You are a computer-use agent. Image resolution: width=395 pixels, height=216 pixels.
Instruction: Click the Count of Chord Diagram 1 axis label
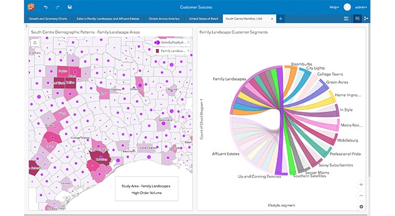(x=201, y=119)
